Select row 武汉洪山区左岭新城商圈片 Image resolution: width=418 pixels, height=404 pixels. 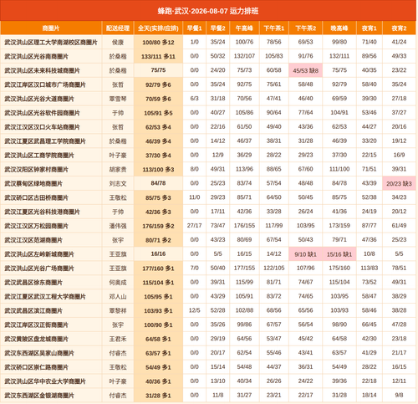pos(208,254)
